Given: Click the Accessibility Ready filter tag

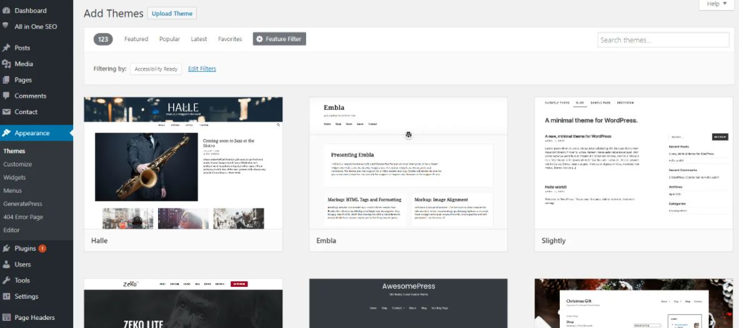Looking at the screenshot, I should click(x=156, y=69).
